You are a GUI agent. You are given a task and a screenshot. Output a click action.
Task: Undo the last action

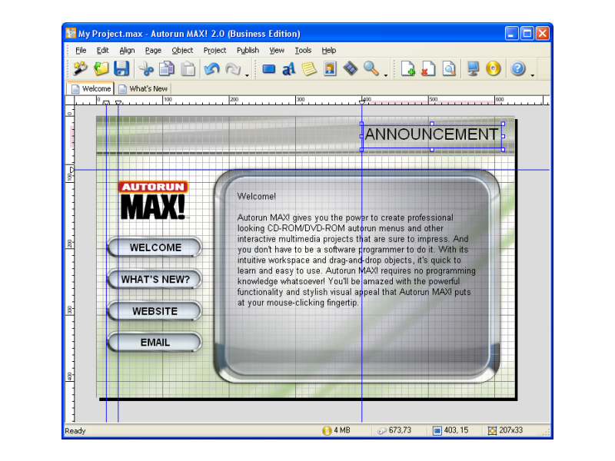(212, 68)
